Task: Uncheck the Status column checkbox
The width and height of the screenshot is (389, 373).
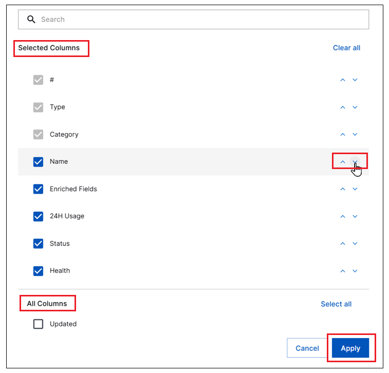Action: pyautogui.click(x=38, y=244)
